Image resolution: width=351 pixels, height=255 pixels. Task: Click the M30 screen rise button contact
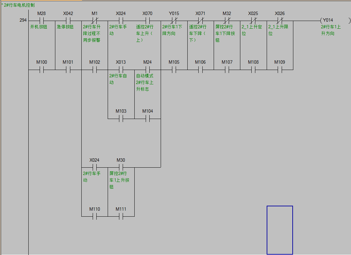(x=121, y=167)
